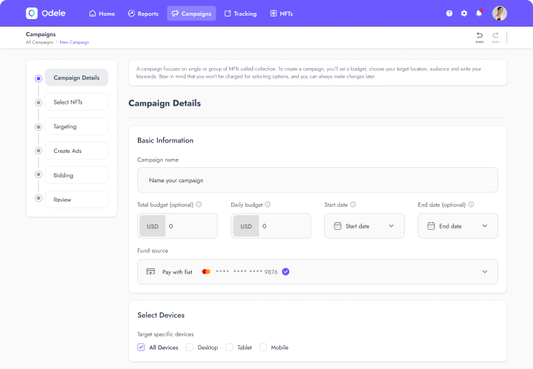Switch to the Tracking menu
Screen dimensions: 533x369
pos(240,14)
